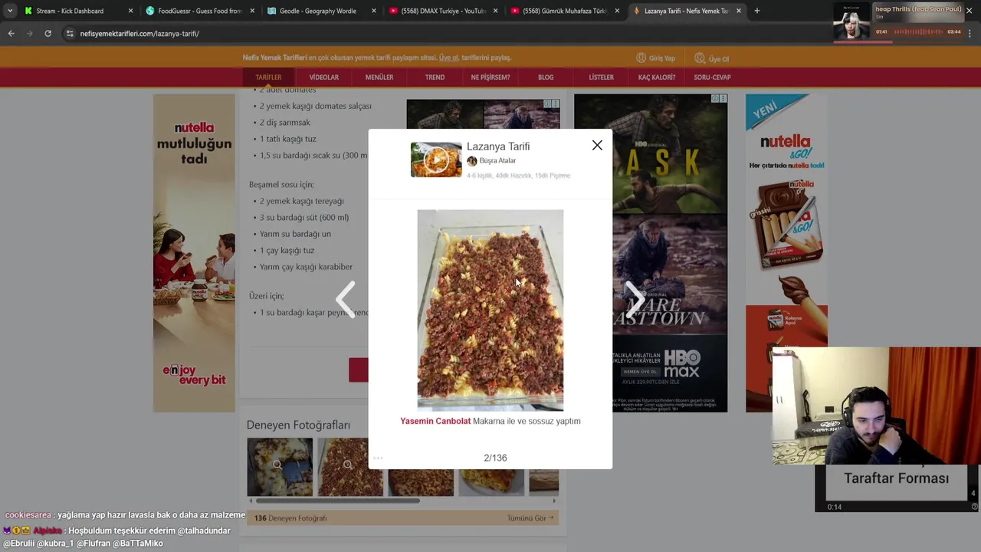This screenshot has width=981, height=552.
Task: Select '2 yemek kaşığı domates salçası' ingredient
Action: (315, 106)
